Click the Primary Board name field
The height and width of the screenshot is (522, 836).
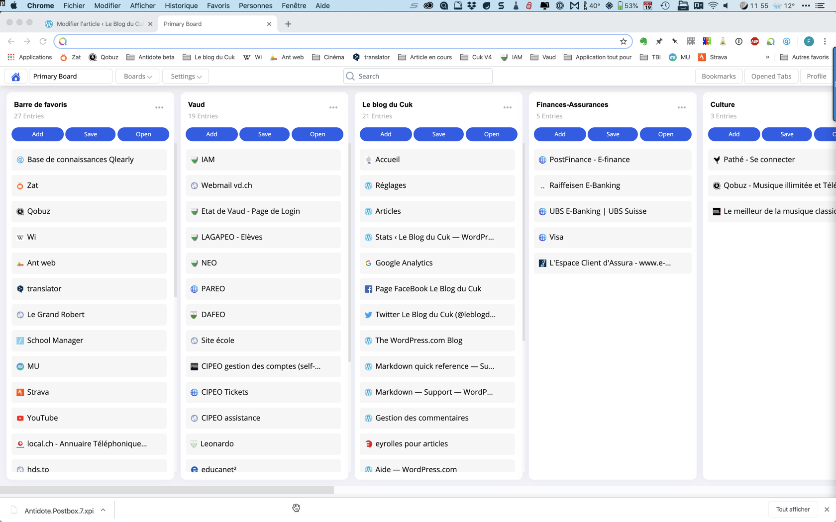pyautogui.click(x=71, y=76)
